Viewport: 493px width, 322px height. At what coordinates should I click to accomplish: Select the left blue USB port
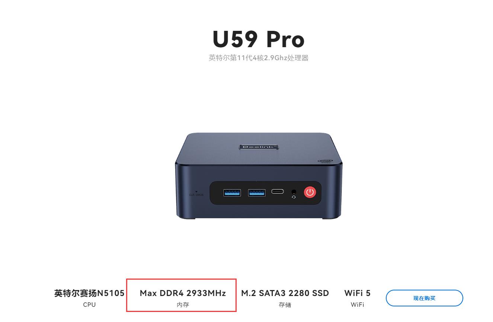(x=232, y=192)
